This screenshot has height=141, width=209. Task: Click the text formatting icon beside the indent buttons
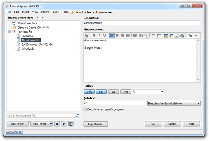pyautogui.click(x=146, y=36)
